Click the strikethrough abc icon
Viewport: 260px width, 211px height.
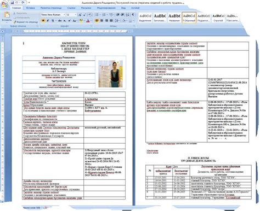click(60, 21)
